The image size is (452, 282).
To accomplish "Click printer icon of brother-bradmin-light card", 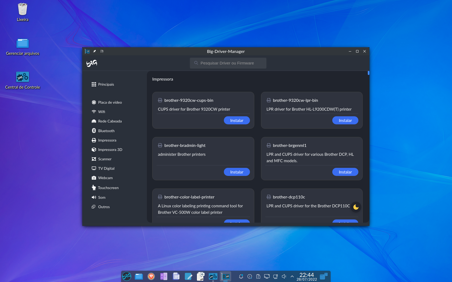I will [x=160, y=145].
